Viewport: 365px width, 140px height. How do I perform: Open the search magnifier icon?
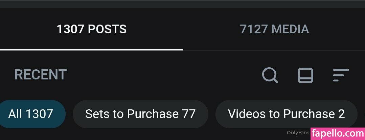pyautogui.click(x=270, y=75)
